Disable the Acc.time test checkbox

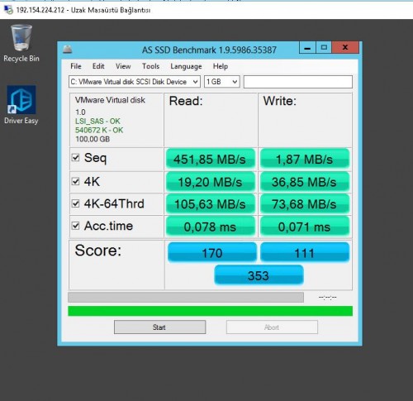click(x=75, y=226)
